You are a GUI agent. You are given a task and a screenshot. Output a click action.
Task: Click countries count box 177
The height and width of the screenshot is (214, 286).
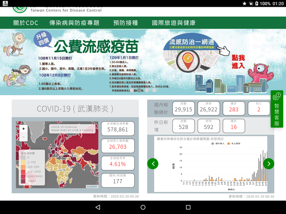pos(118,180)
